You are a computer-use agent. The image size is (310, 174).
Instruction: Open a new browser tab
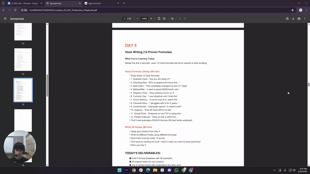124,3
